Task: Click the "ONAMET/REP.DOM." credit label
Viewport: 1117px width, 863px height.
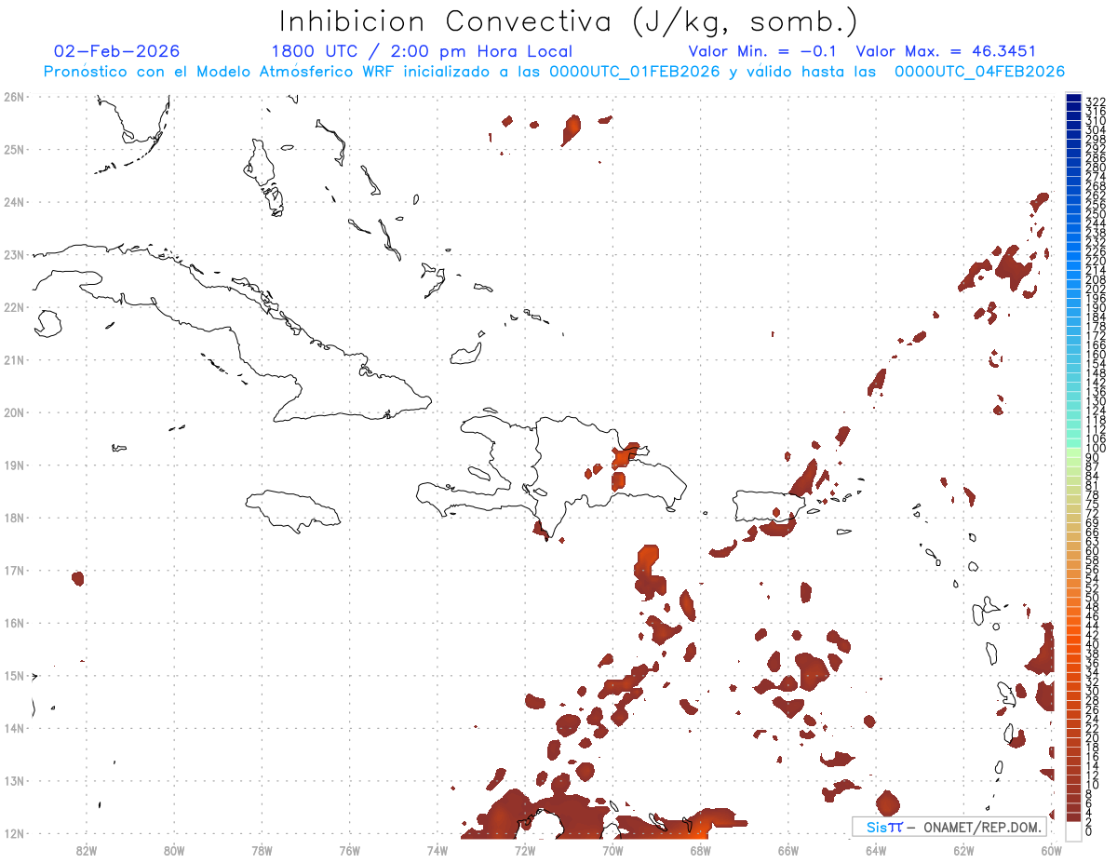Action: point(980,827)
